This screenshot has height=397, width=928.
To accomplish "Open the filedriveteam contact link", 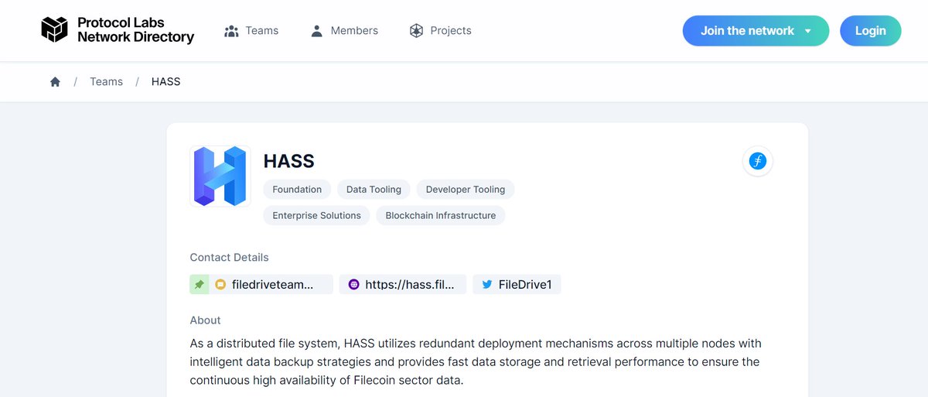I will coord(271,284).
